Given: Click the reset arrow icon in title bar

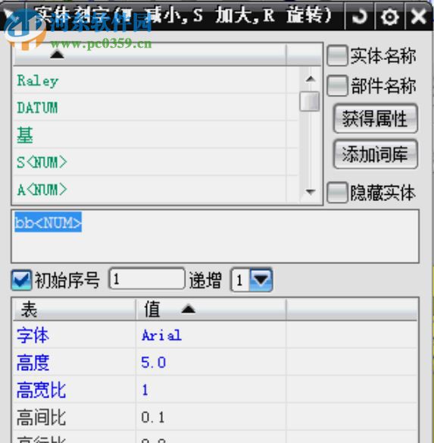Looking at the screenshot, I should coord(360,17).
